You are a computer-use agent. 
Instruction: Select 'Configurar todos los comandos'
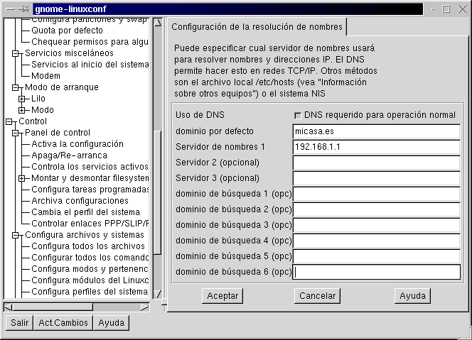[x=90, y=258]
